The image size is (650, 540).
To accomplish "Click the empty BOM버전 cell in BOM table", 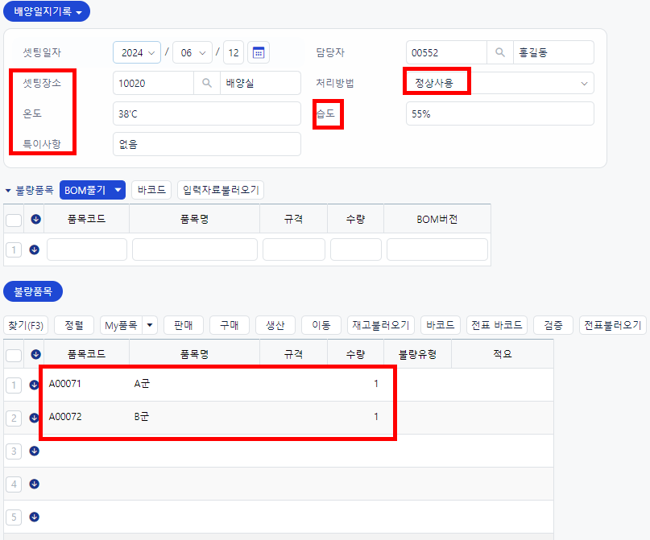I will [x=437, y=249].
